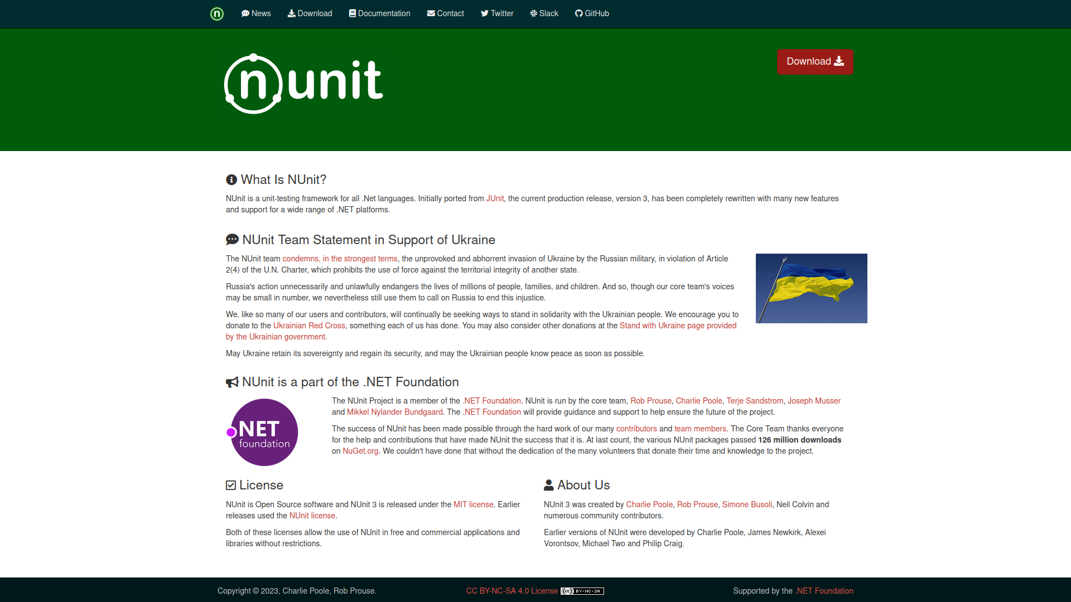
Task: Click the CC BY-NC-SA license badge
Action: pyautogui.click(x=582, y=591)
